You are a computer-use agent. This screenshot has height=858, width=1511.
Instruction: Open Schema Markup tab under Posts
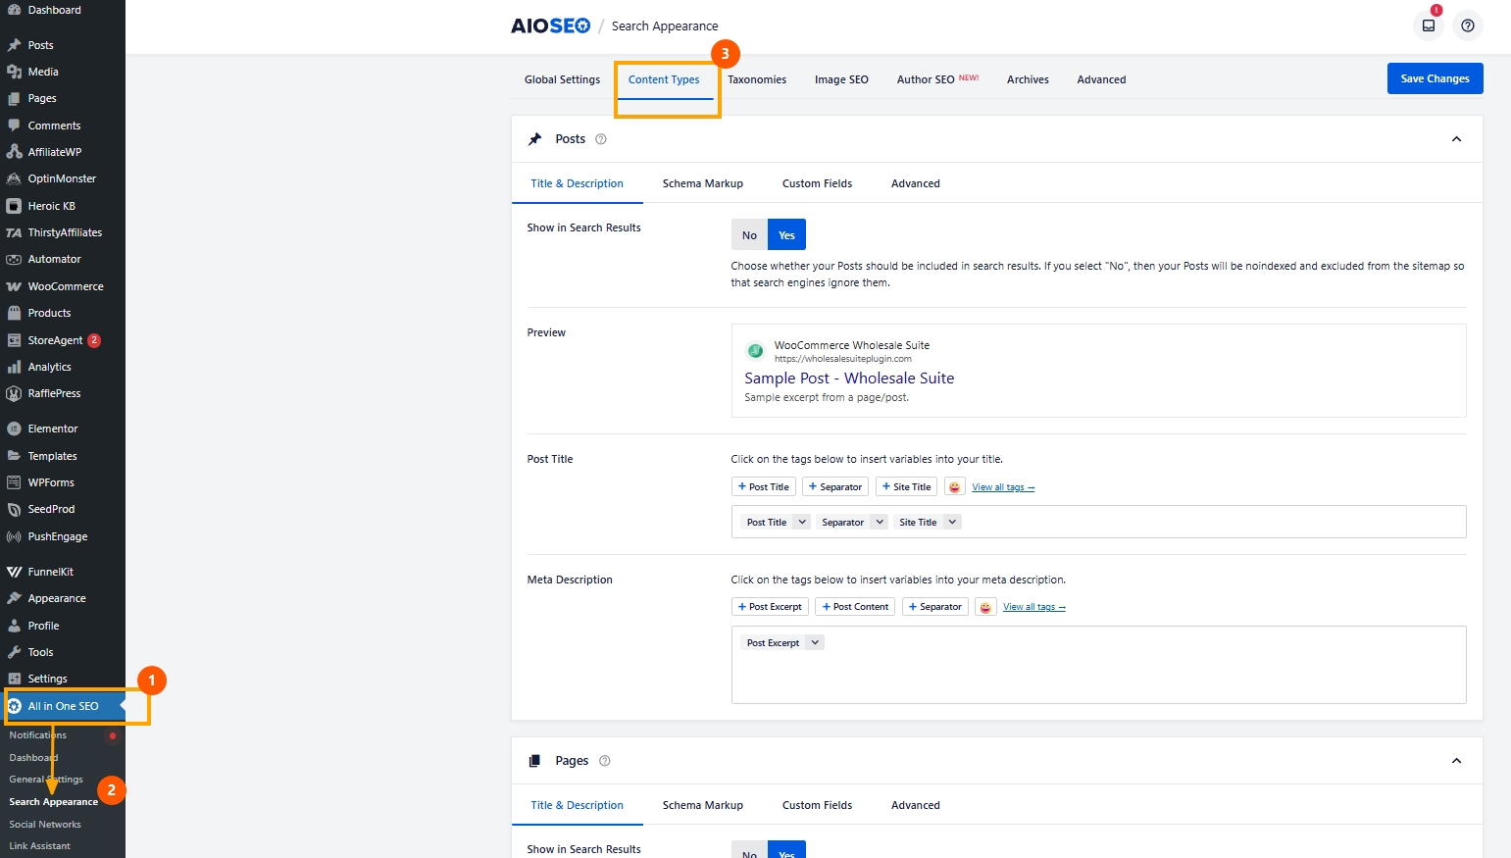pos(702,183)
